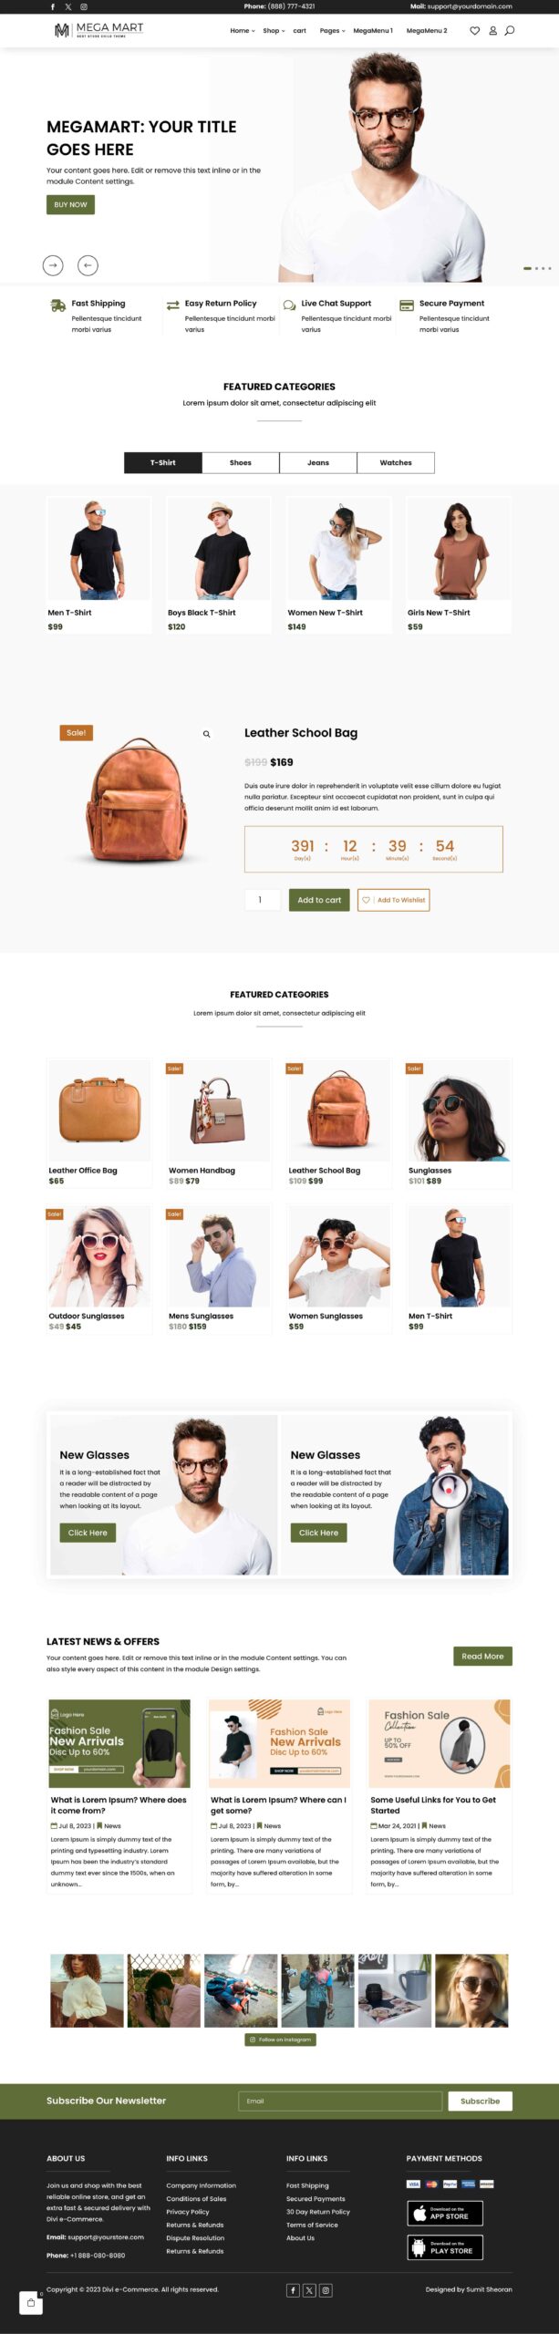Viewport: 559px width, 2334px height.
Task: Click the newsletter Email input field
Action: click(x=339, y=2101)
